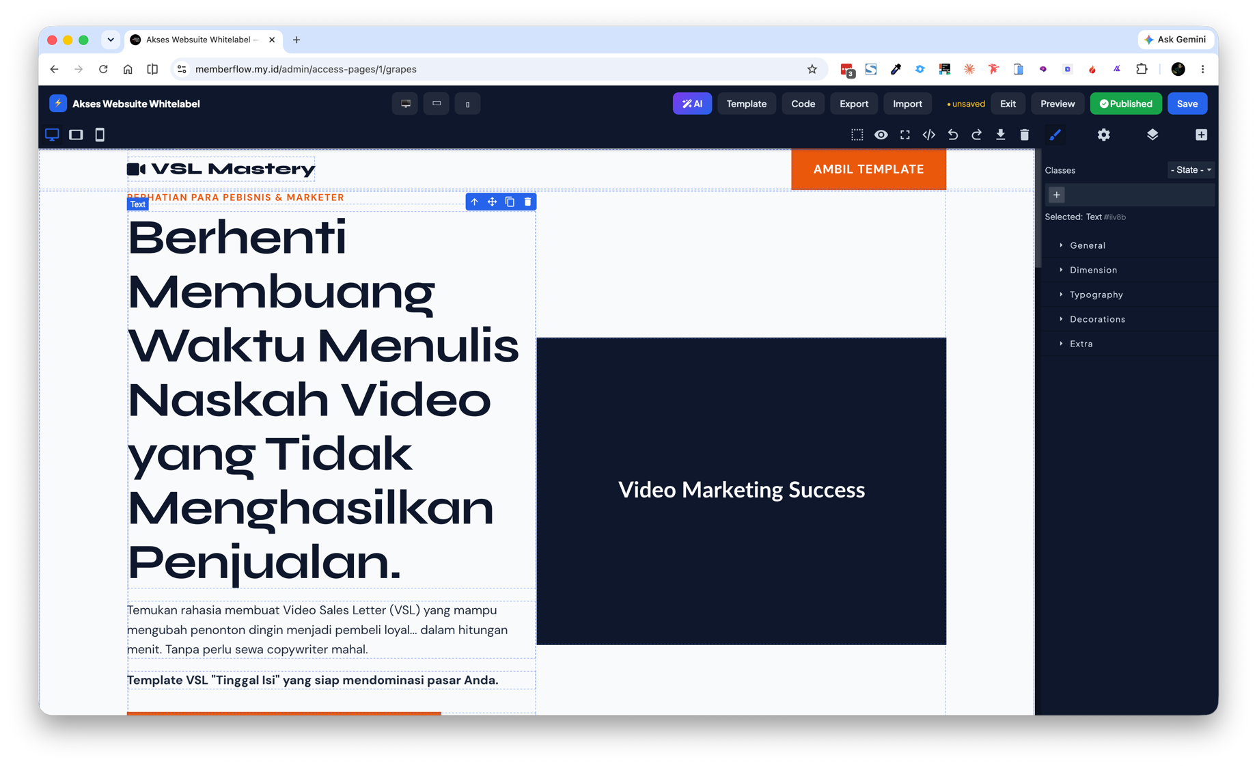
Task: Click the desktop monitor button in header
Action: (x=406, y=104)
